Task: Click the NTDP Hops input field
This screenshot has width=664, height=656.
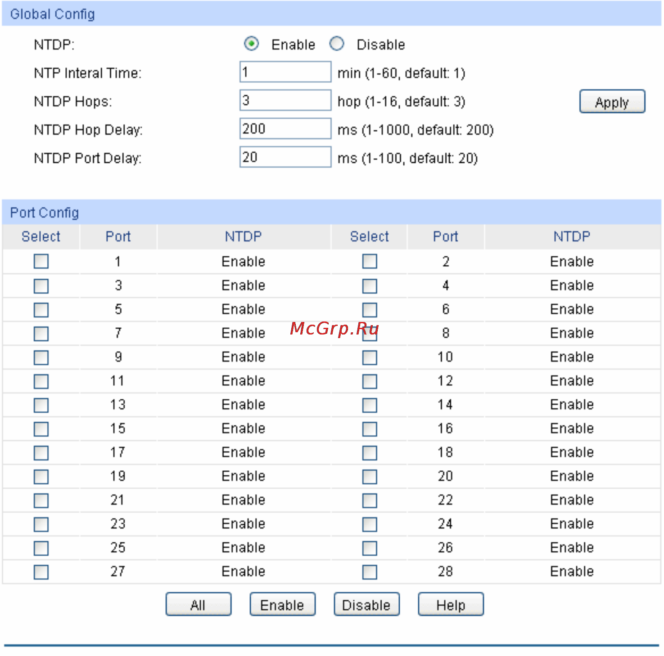Action: tap(285, 100)
